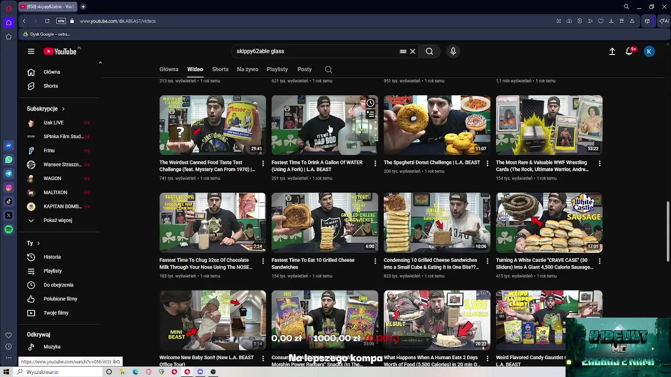Open the Na żywo tab
Viewport: 671px width, 377px height.
[247, 69]
